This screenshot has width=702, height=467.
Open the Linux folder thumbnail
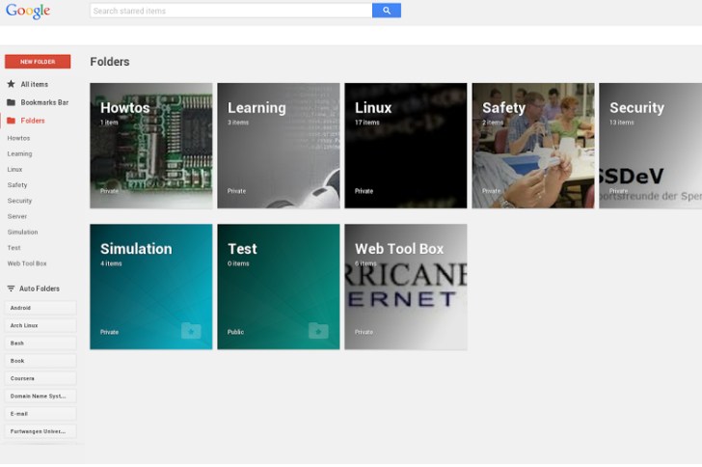click(x=405, y=146)
